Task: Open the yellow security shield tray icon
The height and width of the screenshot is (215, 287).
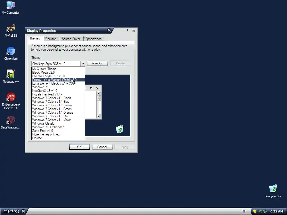Action: click(x=254, y=211)
